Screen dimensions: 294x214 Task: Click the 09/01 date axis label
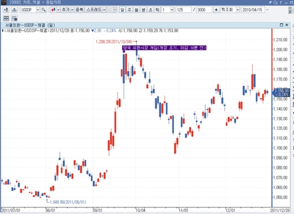pos(98,210)
